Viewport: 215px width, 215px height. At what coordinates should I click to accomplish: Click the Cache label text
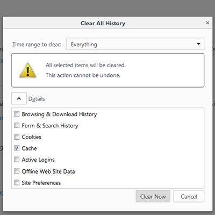[29, 148]
